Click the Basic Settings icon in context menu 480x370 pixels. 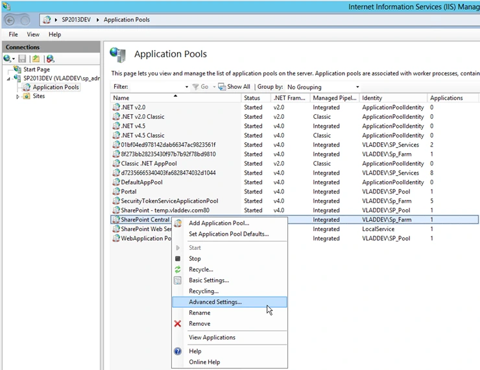[x=178, y=280]
